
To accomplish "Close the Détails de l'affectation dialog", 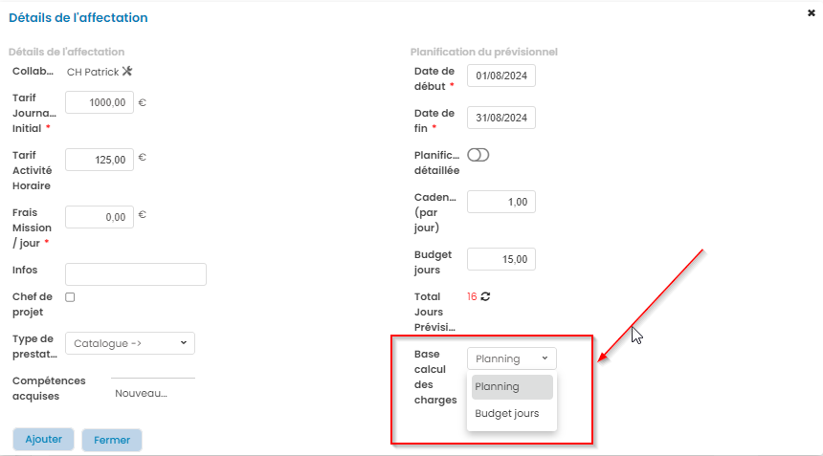I will pos(812,13).
